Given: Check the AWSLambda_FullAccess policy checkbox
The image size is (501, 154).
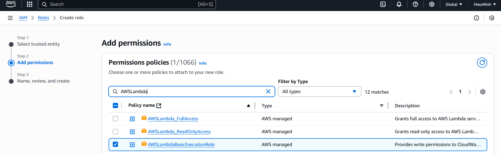Looking at the screenshot, I should [x=115, y=119].
